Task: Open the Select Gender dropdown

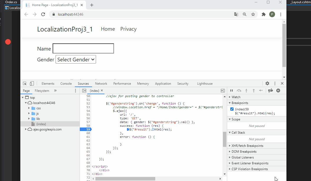Action: pyautogui.click(x=76, y=59)
